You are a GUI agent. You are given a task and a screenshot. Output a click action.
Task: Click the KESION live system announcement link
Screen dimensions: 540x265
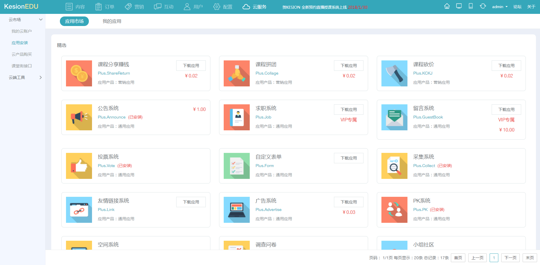click(325, 7)
